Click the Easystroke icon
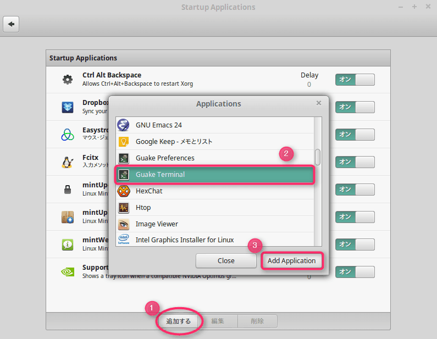This screenshot has width=437, height=339. [68, 135]
